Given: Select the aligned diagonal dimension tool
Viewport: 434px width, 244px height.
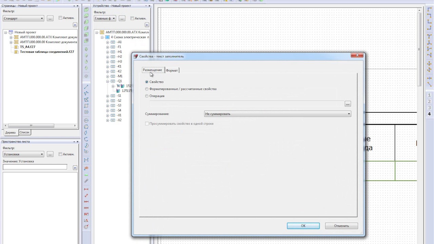Looking at the screenshot, I should (86, 195).
